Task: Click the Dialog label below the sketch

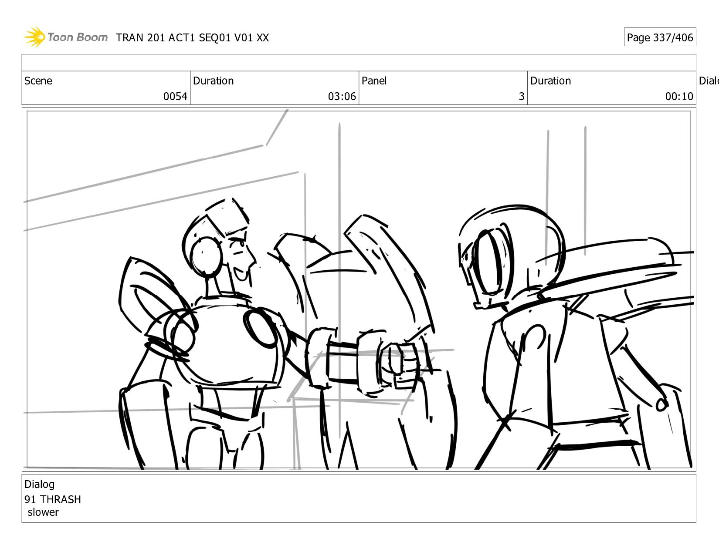Action: pos(40,484)
